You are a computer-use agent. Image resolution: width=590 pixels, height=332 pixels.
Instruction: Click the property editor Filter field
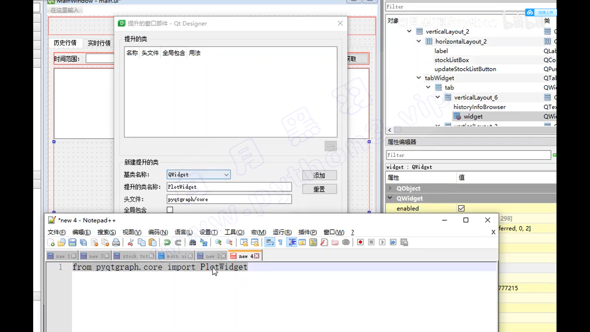pos(467,155)
